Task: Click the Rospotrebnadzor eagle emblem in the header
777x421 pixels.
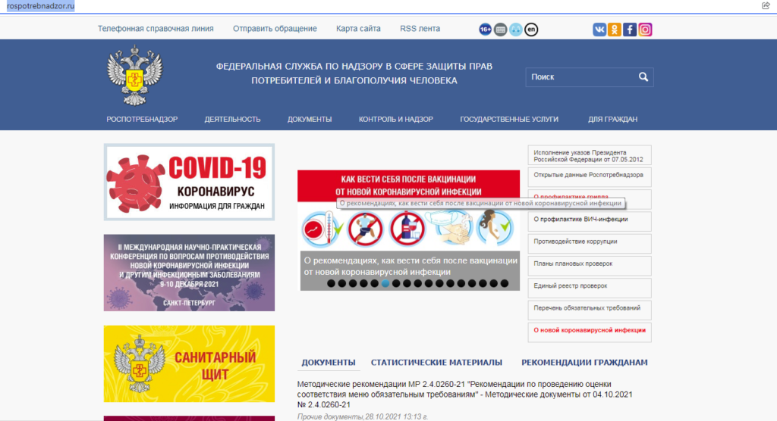Action: pos(135,75)
